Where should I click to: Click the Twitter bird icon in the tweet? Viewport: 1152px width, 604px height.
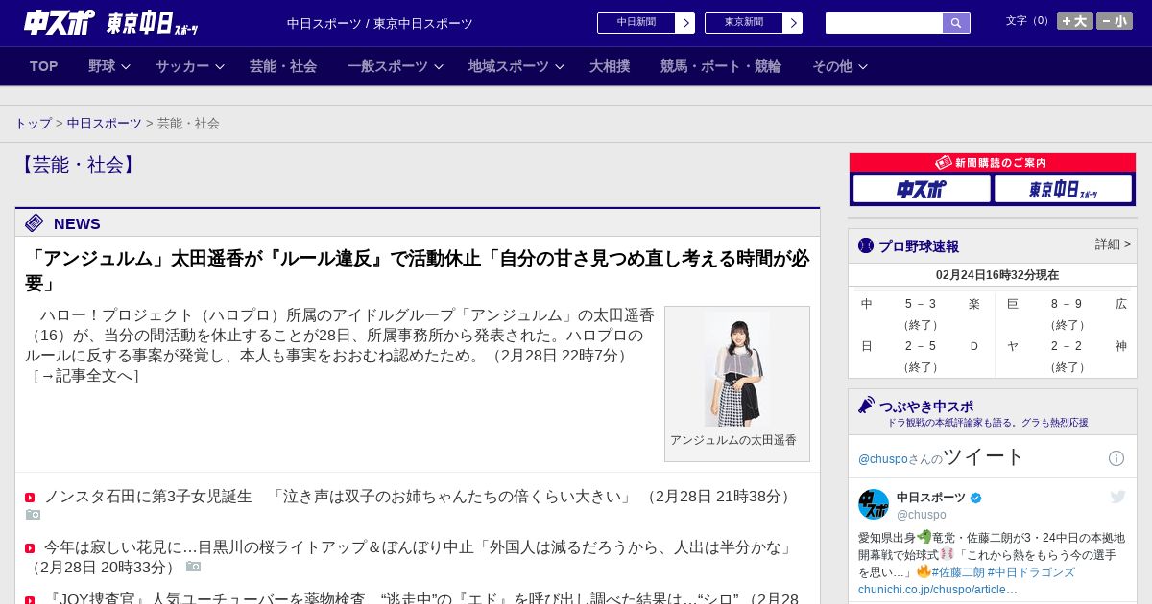pyautogui.click(x=1117, y=497)
